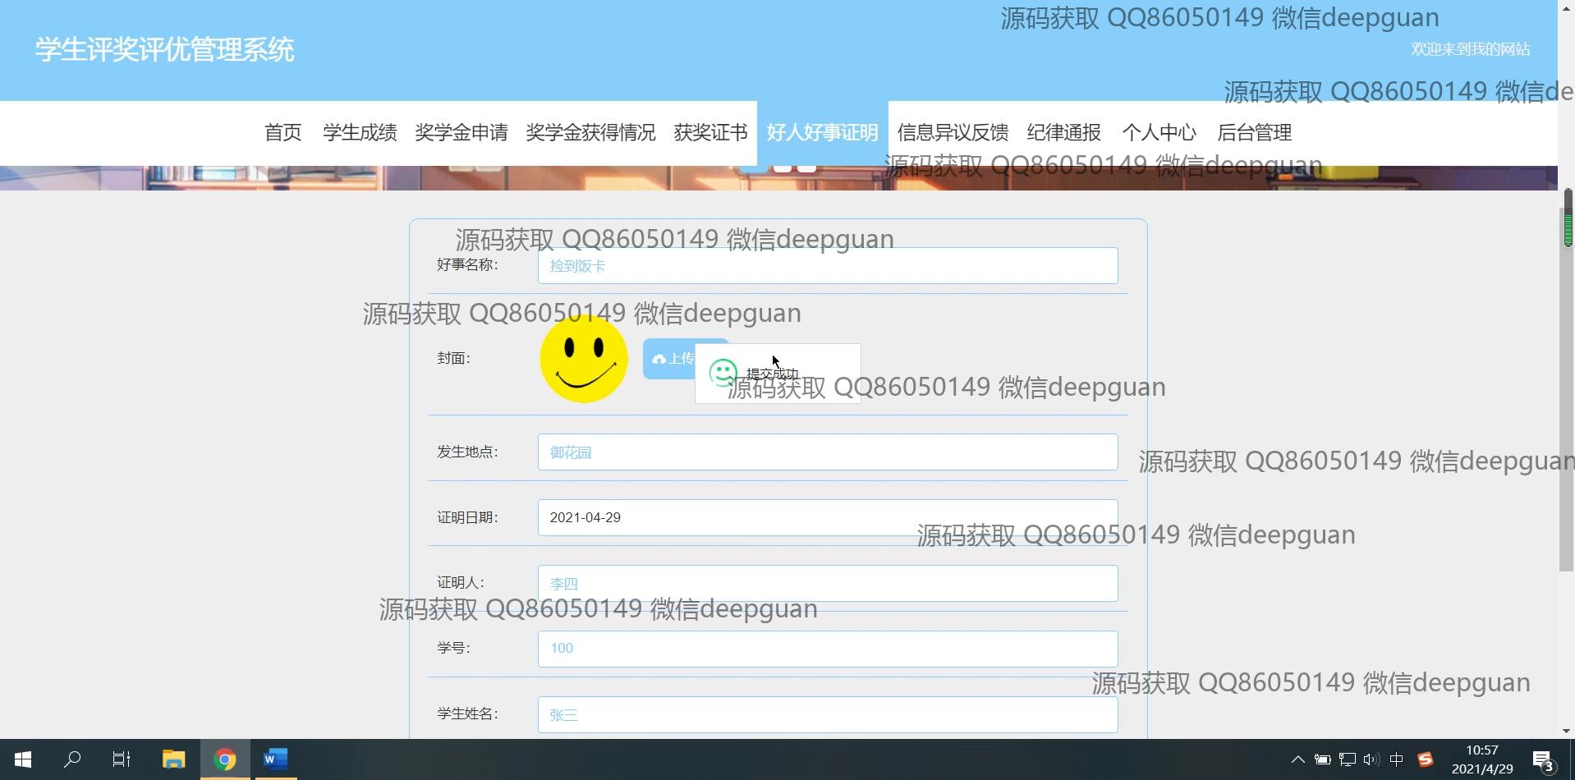Viewport: 1575px width, 780px height.
Task: Click the battery tray icon
Action: click(1322, 759)
